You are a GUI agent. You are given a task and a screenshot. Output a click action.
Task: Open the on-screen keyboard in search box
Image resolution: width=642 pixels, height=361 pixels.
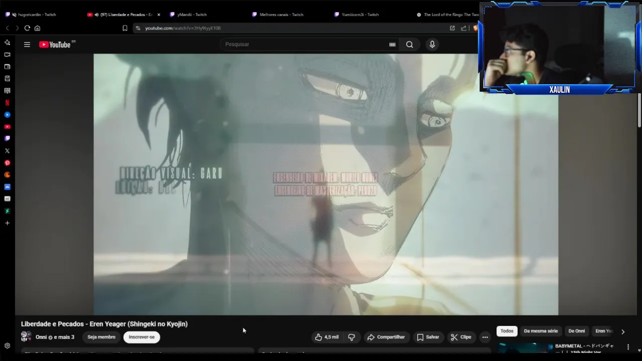(x=392, y=45)
